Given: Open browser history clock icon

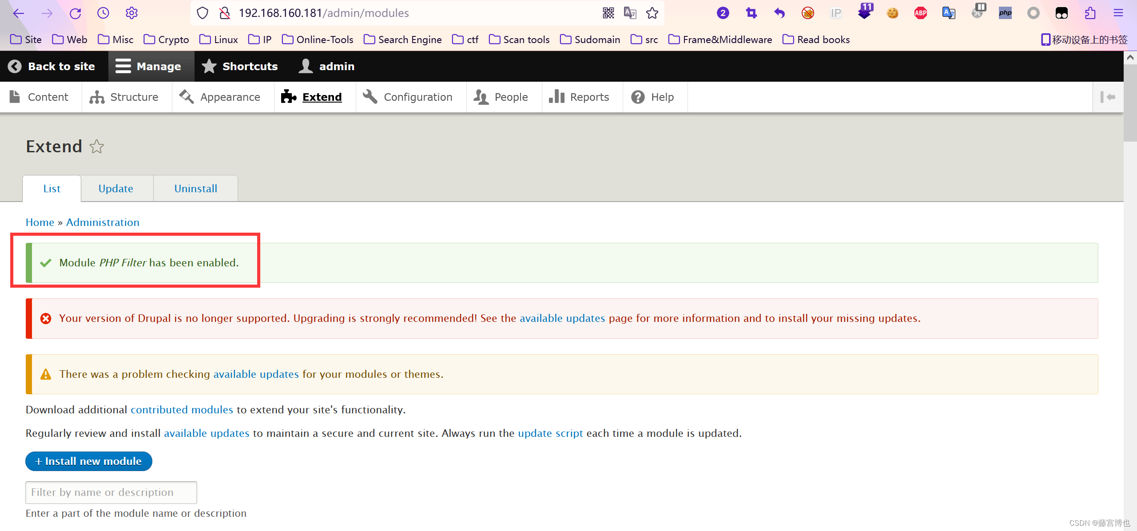Looking at the screenshot, I should pos(103,13).
